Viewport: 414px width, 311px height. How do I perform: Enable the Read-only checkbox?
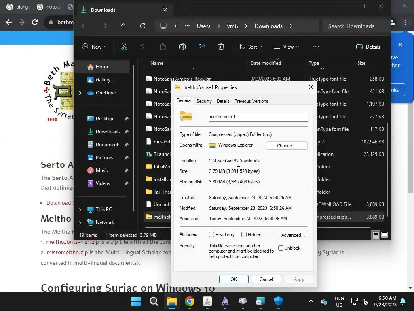pyautogui.click(x=211, y=234)
